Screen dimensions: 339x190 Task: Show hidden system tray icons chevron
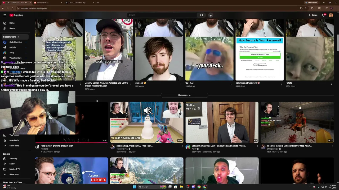pyautogui.click(x=310, y=187)
